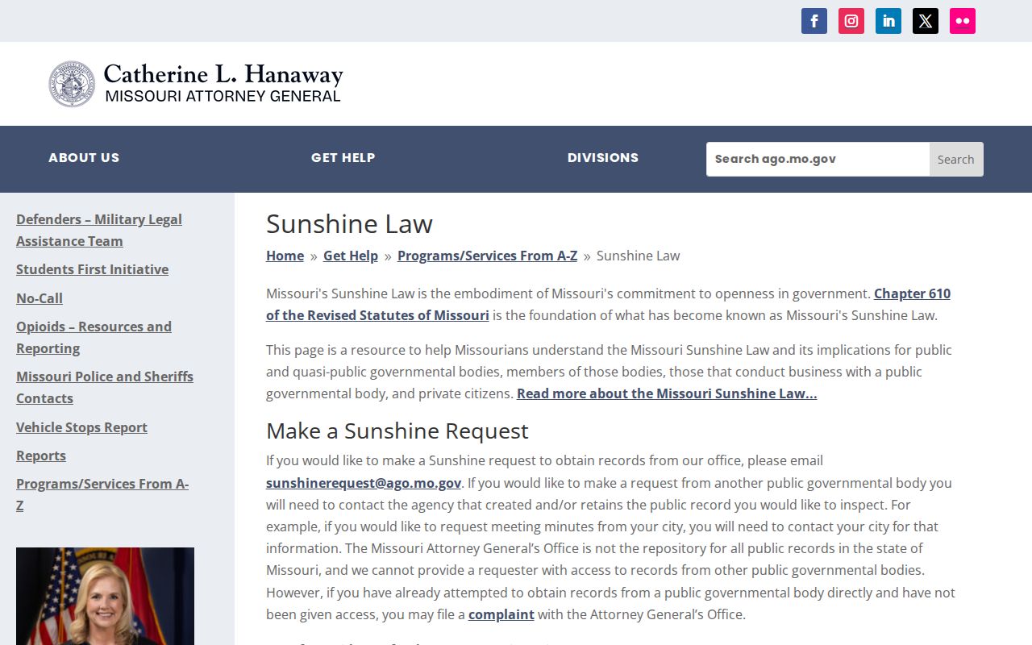This screenshot has width=1032, height=645.
Task: Open Defenders – Military Legal Assistance Team link
Action: coord(99,230)
